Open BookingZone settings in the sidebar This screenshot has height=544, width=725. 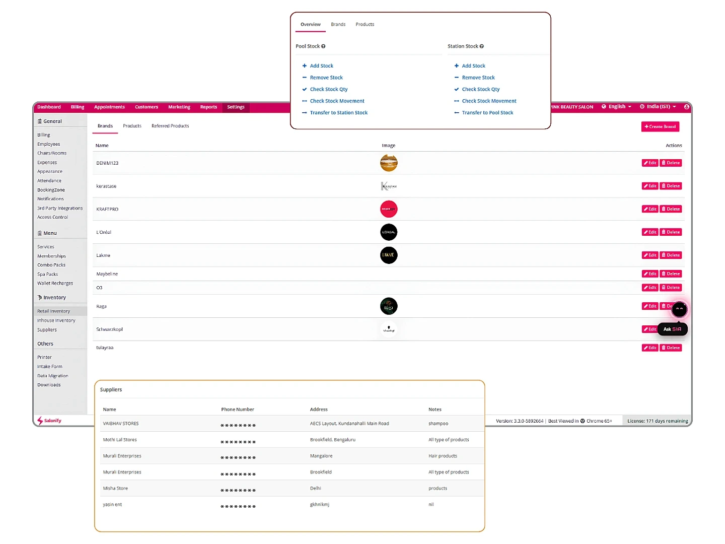[x=51, y=190]
